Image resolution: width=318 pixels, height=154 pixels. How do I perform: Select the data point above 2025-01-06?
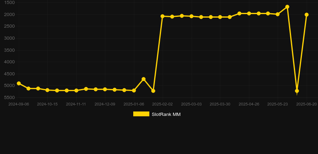point(134,90)
